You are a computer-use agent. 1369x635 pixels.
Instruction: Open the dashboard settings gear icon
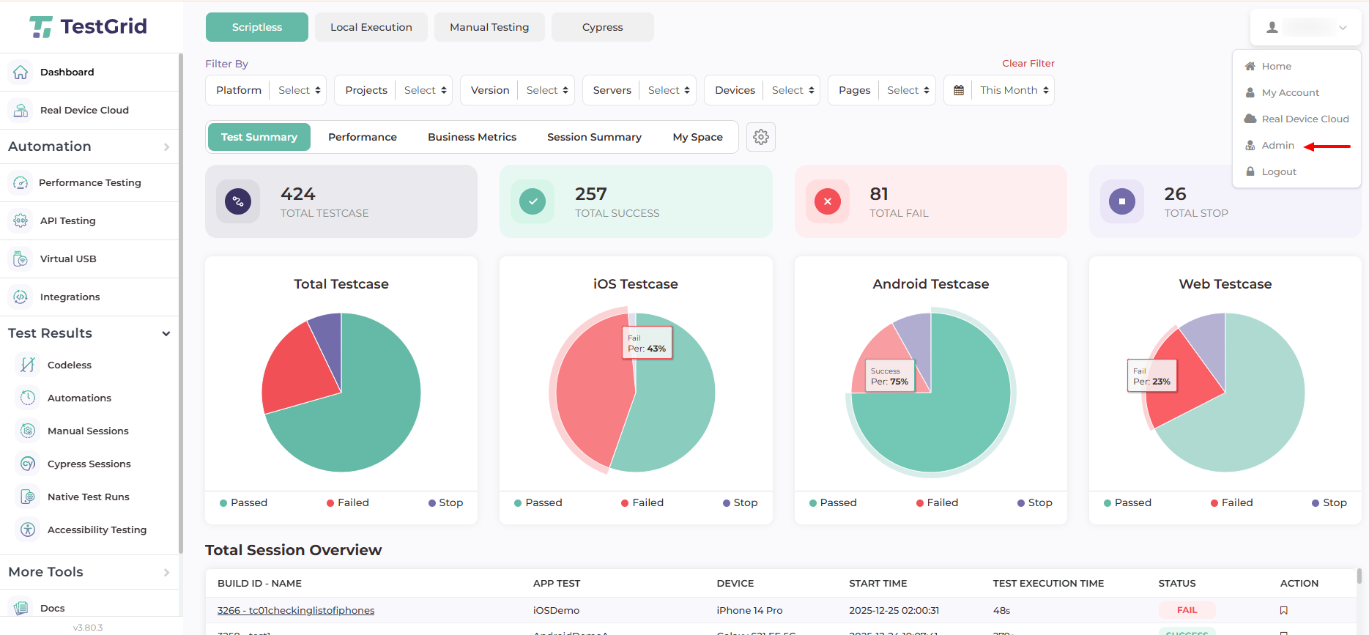pyautogui.click(x=761, y=137)
